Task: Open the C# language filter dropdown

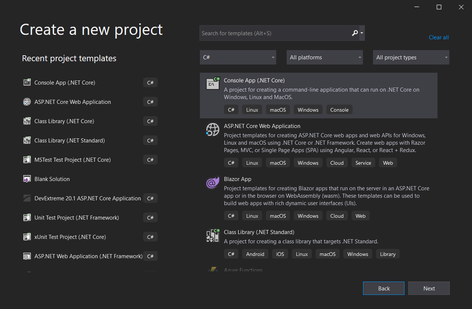Action: [239, 57]
